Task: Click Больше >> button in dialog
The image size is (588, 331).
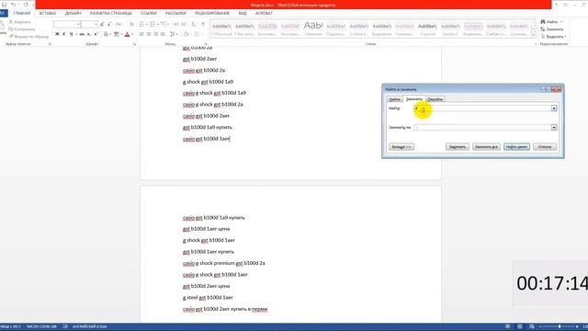Action: coord(401,147)
